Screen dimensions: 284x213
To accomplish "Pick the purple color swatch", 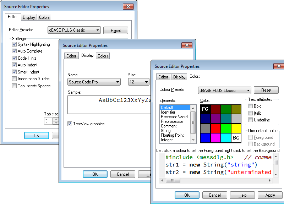I will click(x=216, y=119).
